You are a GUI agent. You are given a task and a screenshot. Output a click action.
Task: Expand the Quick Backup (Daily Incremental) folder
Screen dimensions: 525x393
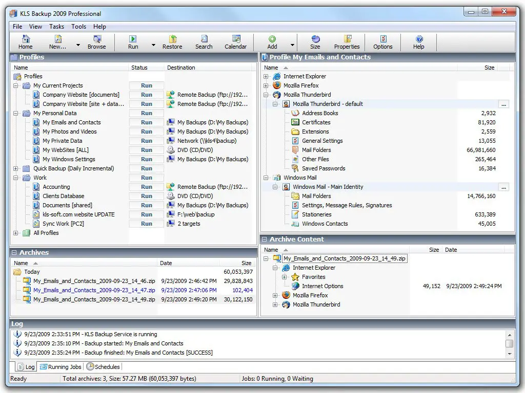[16, 168]
